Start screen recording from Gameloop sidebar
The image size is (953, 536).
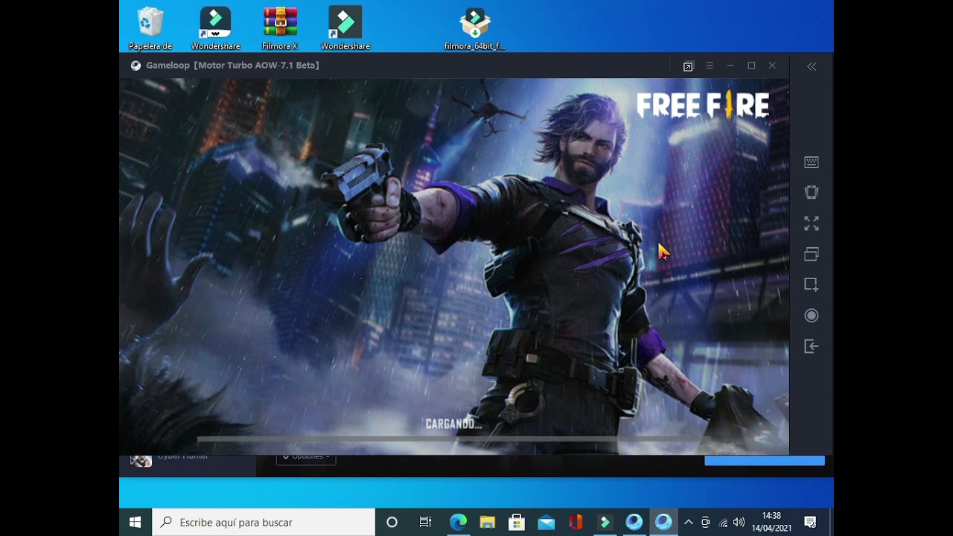click(x=812, y=316)
